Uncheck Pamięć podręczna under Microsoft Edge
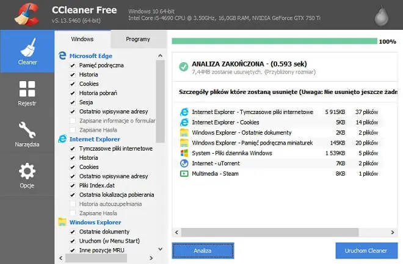Screen dimensions: 403x264 [73, 65]
